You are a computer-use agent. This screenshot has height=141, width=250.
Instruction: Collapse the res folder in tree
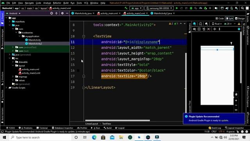coord(9,58)
